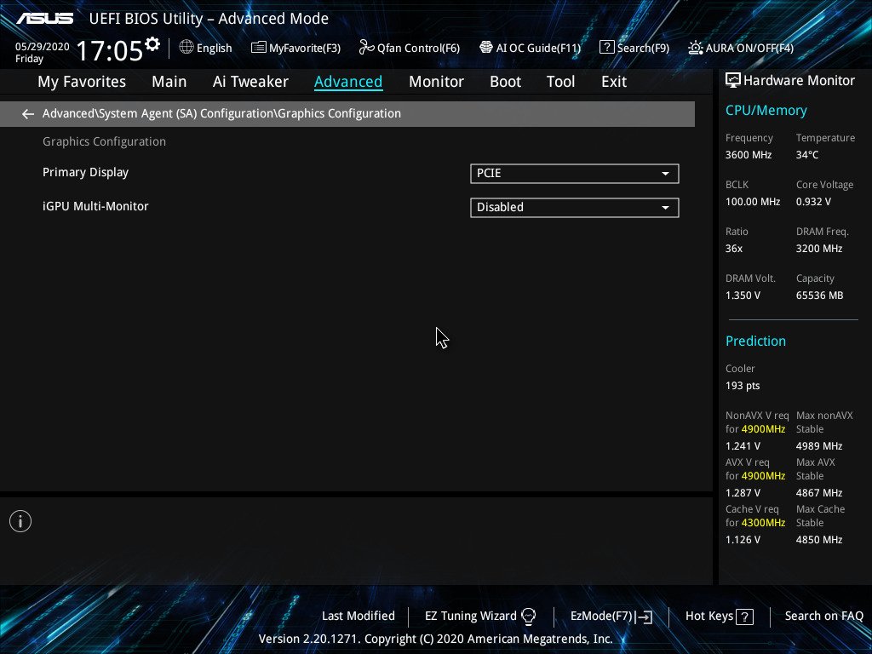Click the 1.287 V AVX voltage value

[743, 493]
